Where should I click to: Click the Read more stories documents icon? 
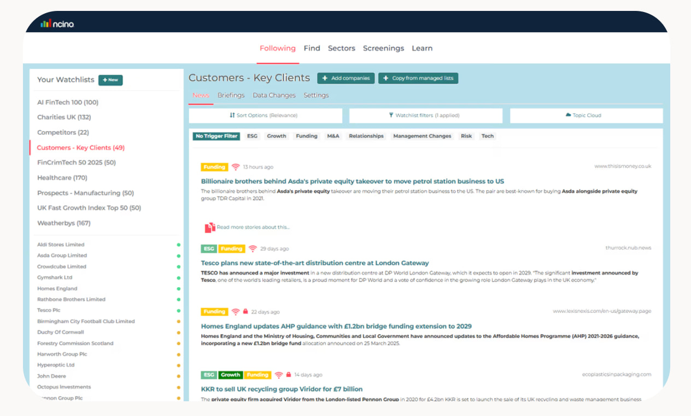[210, 228]
